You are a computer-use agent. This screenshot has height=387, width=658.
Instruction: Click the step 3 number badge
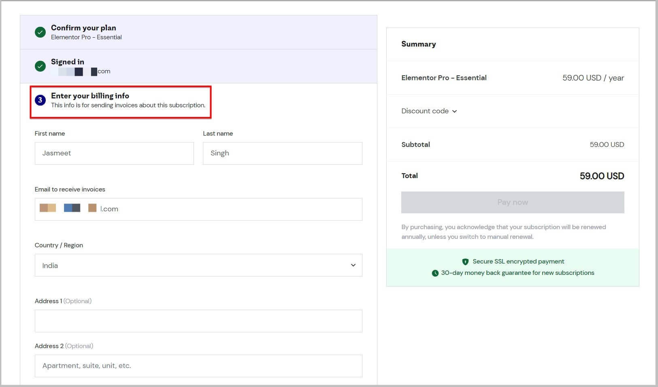(40, 100)
